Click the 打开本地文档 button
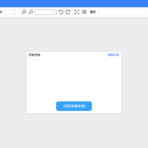 [x=74, y=106]
